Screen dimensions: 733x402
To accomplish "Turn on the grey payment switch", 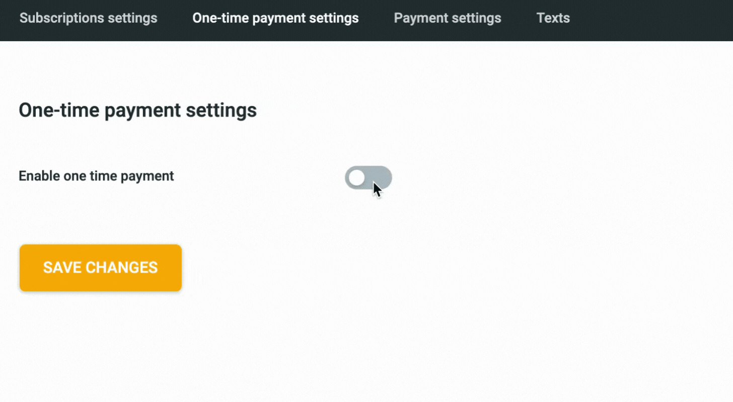I will [x=368, y=178].
